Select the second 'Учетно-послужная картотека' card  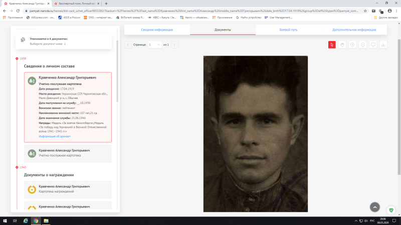tap(68, 153)
